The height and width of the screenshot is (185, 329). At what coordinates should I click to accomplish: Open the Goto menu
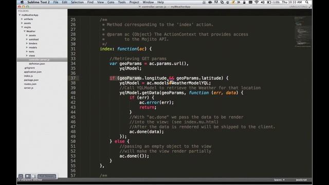pos(111,2)
